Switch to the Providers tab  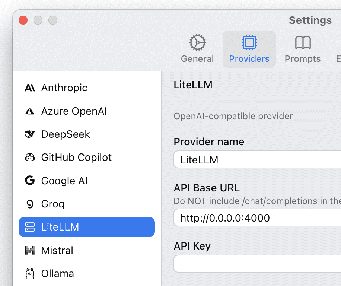tap(249, 49)
